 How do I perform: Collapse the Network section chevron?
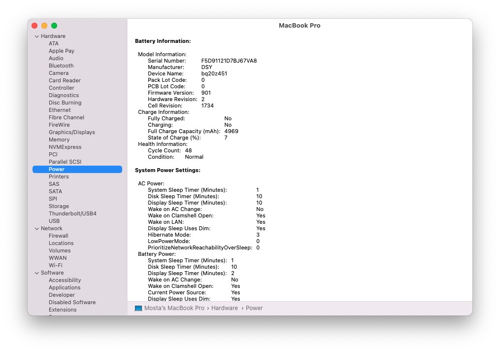point(36,228)
